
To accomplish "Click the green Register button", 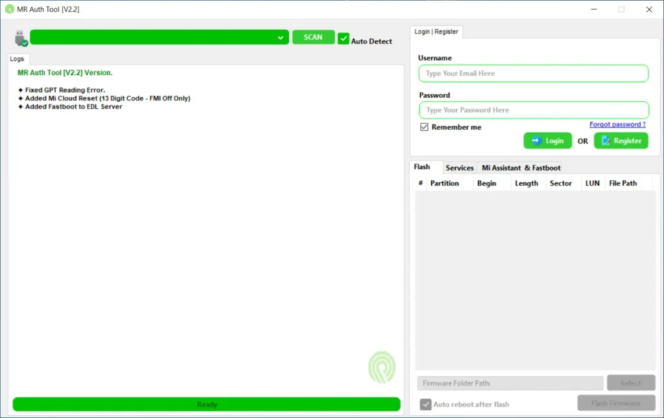I will pyautogui.click(x=621, y=141).
